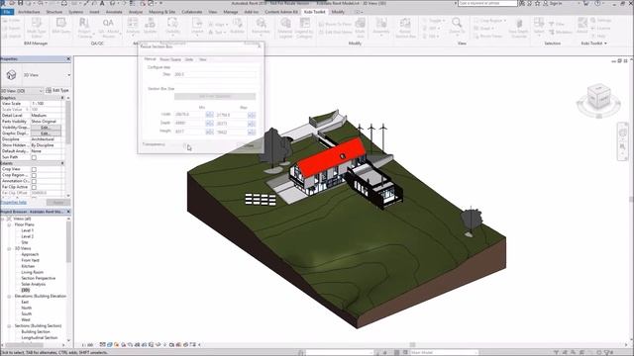This screenshot has height=356, width=634.
Task: Switch to the Massing & Site tab
Action: click(161, 12)
